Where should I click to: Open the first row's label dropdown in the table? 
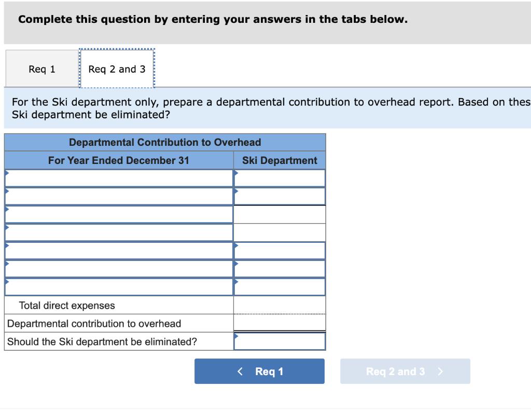coord(119,178)
